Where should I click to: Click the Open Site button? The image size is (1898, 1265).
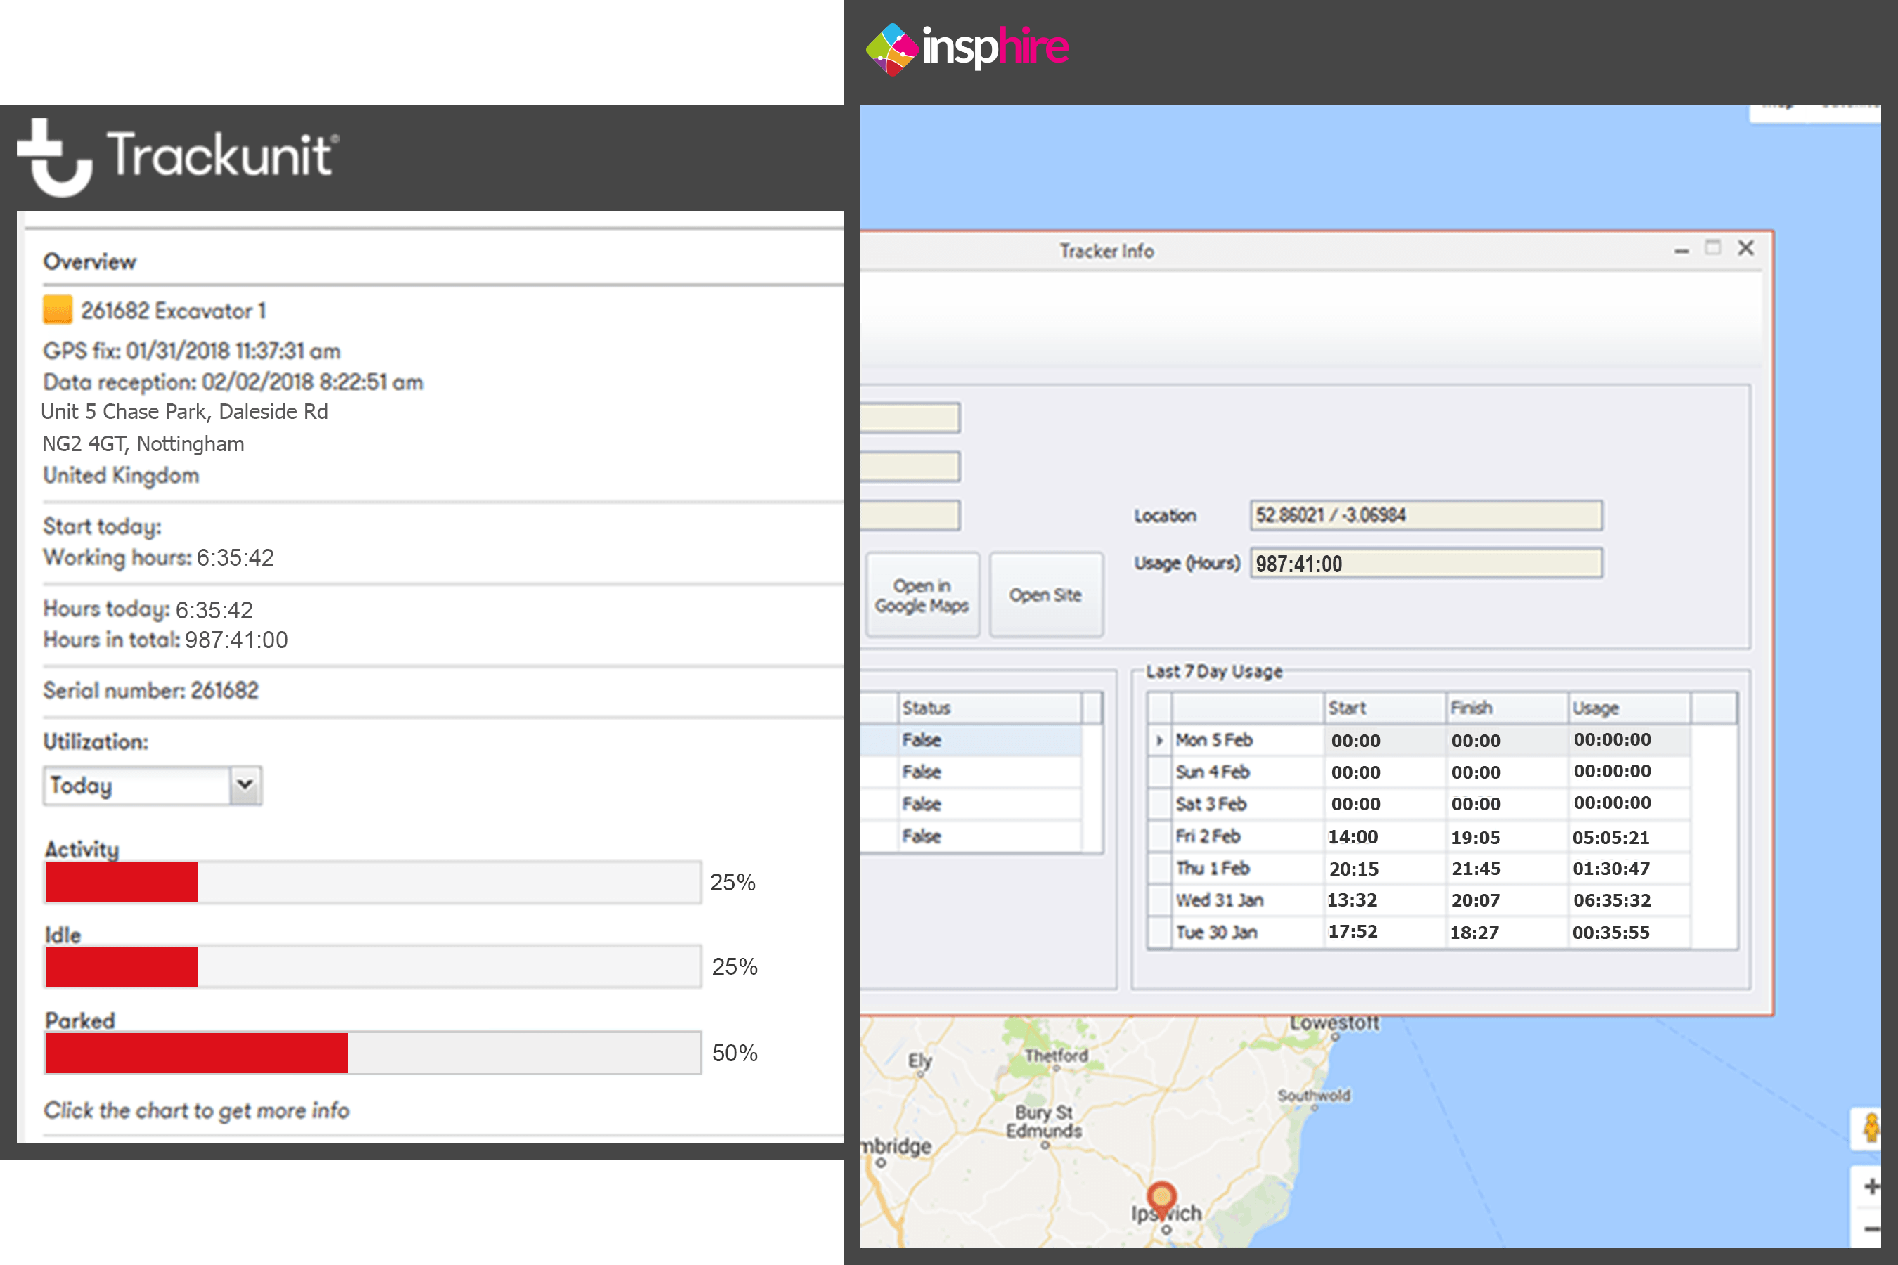(1046, 595)
